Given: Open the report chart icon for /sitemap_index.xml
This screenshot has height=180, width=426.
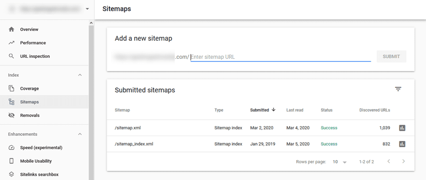Looking at the screenshot, I should pyautogui.click(x=402, y=144).
